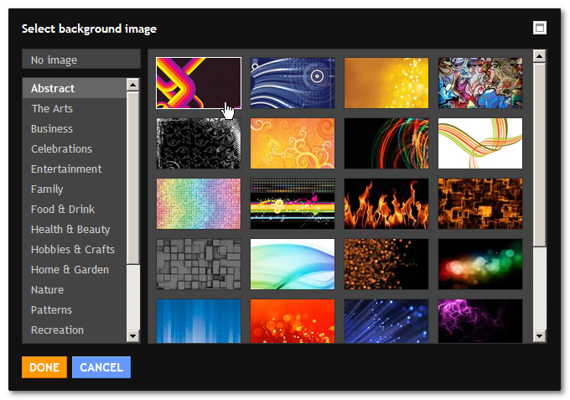This screenshot has width=570, height=400.
Task: Select the rainbow stripes on dark purple thumbnail
Action: [199, 83]
